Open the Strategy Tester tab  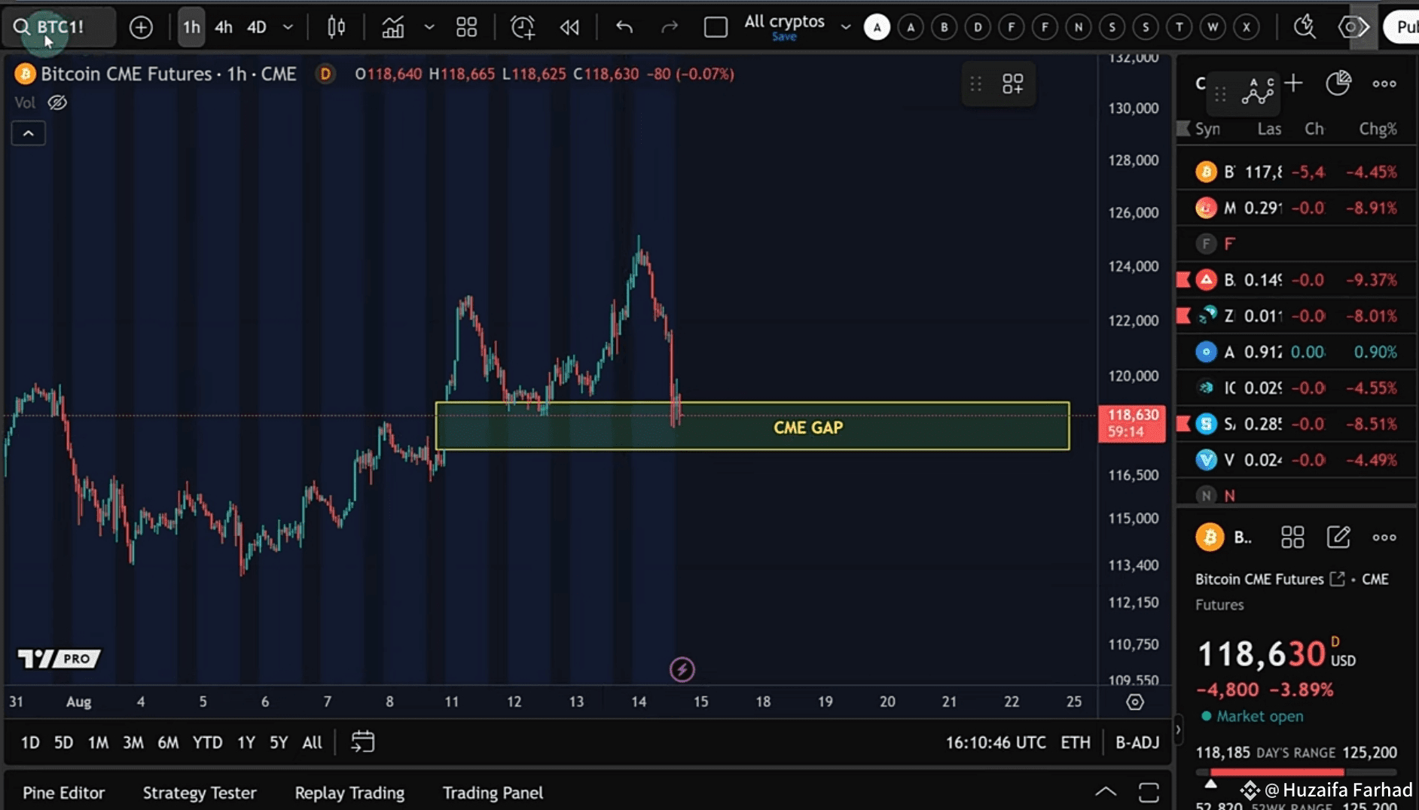coord(200,793)
